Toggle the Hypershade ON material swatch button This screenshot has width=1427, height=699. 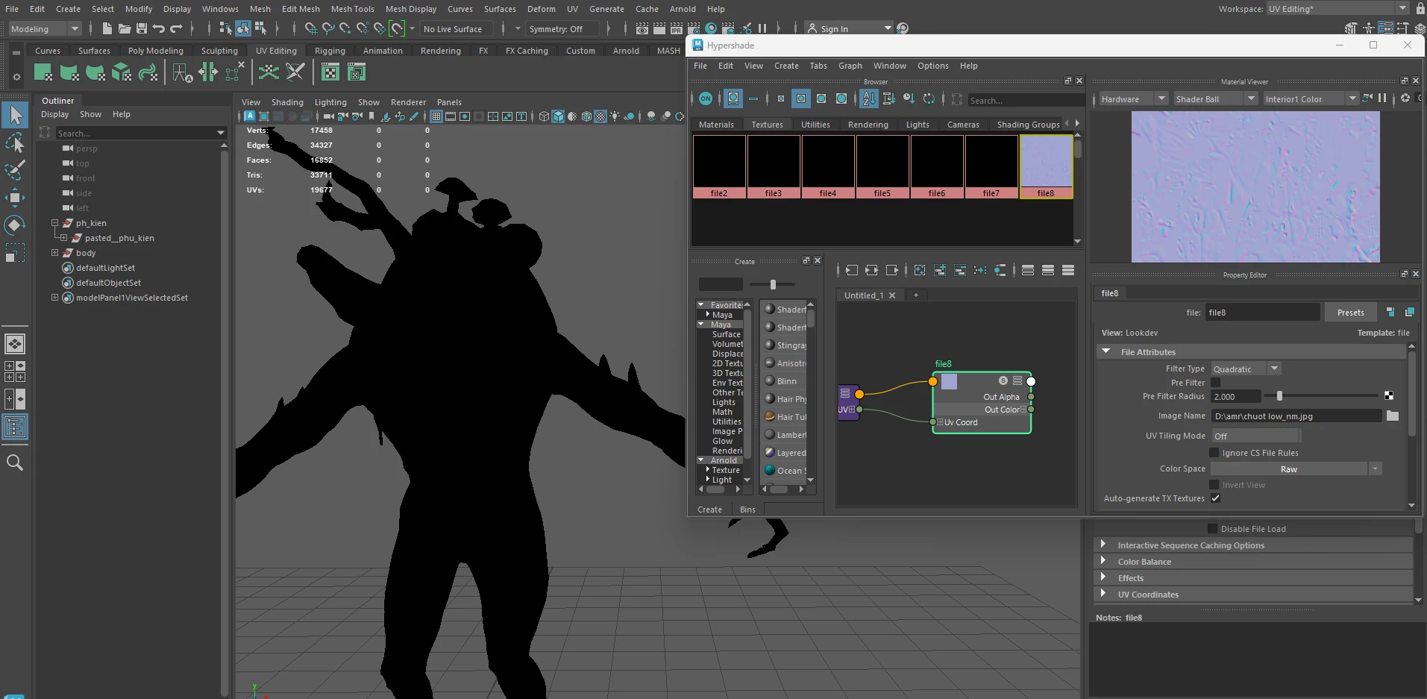[x=706, y=98]
